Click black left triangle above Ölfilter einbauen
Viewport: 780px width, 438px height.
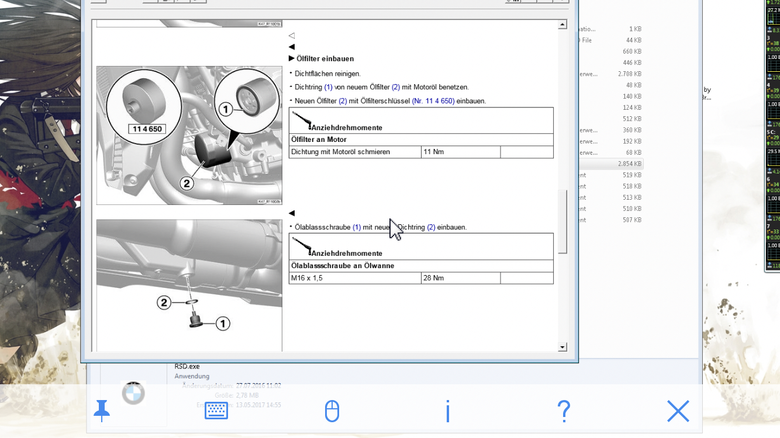(292, 47)
